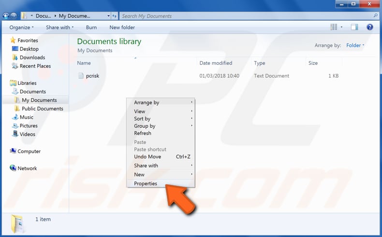Click the address bar folder icon
The width and height of the screenshot is (382, 237).
24,16
